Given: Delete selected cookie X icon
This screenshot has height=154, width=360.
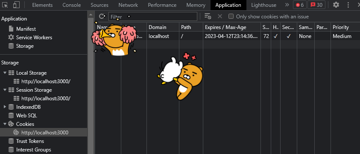Looking at the screenshot, I should (220, 16).
